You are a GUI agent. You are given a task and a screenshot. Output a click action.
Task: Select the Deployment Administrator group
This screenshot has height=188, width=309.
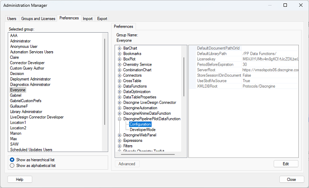coord(31,79)
